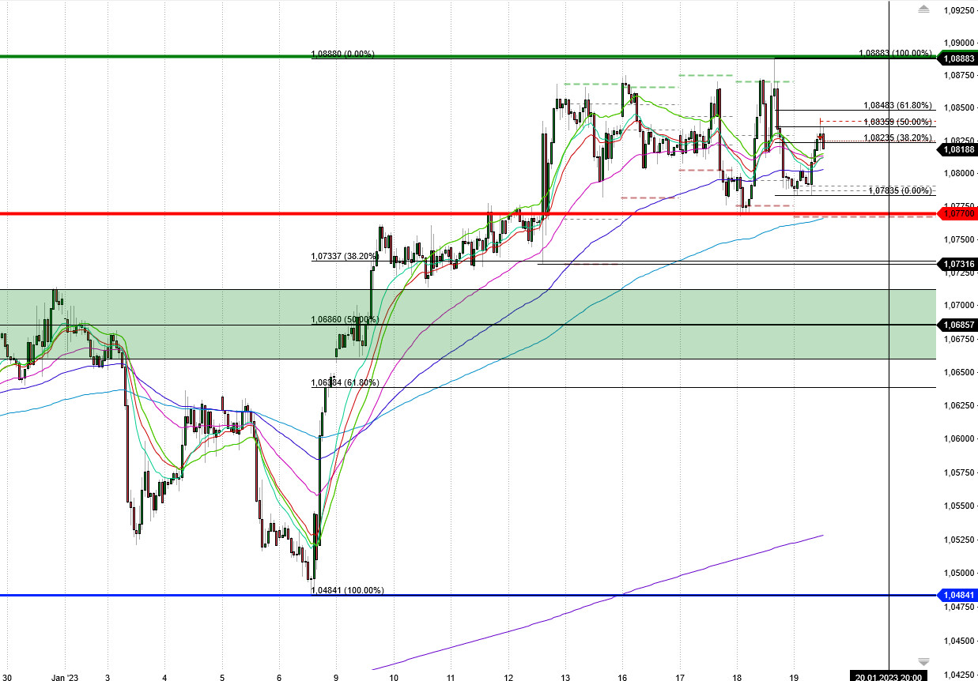The image size is (978, 681).
Task: Select the red 1,07700 price tag
Action: (x=957, y=213)
